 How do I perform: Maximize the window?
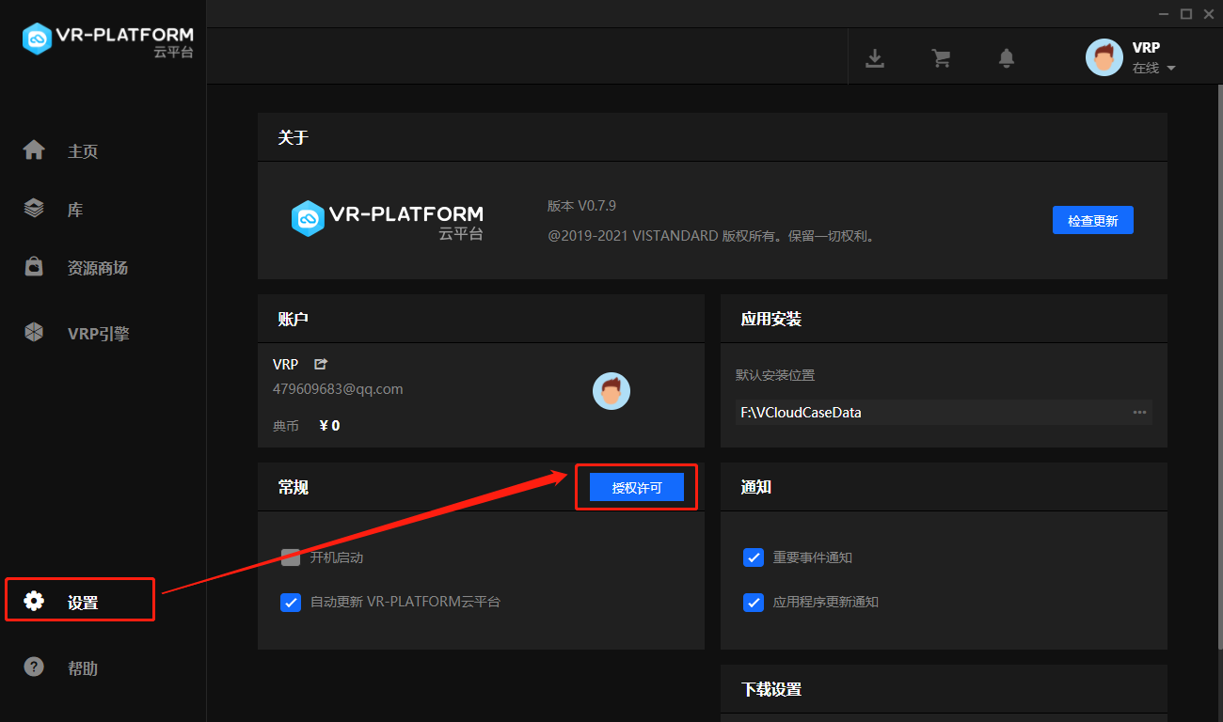(x=1186, y=14)
